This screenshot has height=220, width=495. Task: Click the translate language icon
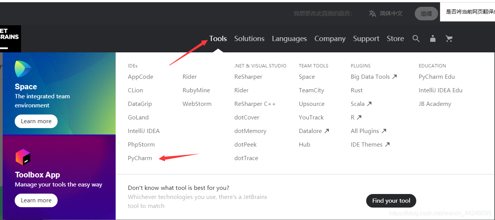tap(372, 14)
